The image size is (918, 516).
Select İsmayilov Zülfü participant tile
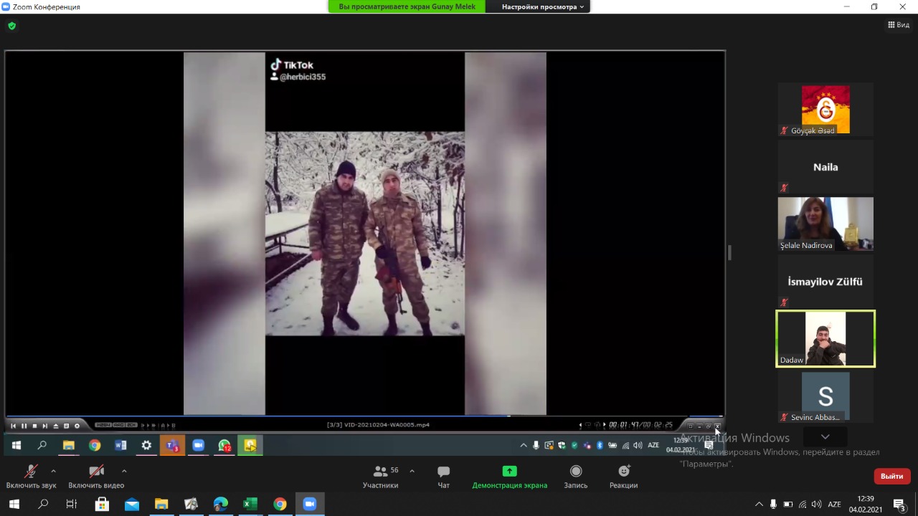[x=825, y=281]
